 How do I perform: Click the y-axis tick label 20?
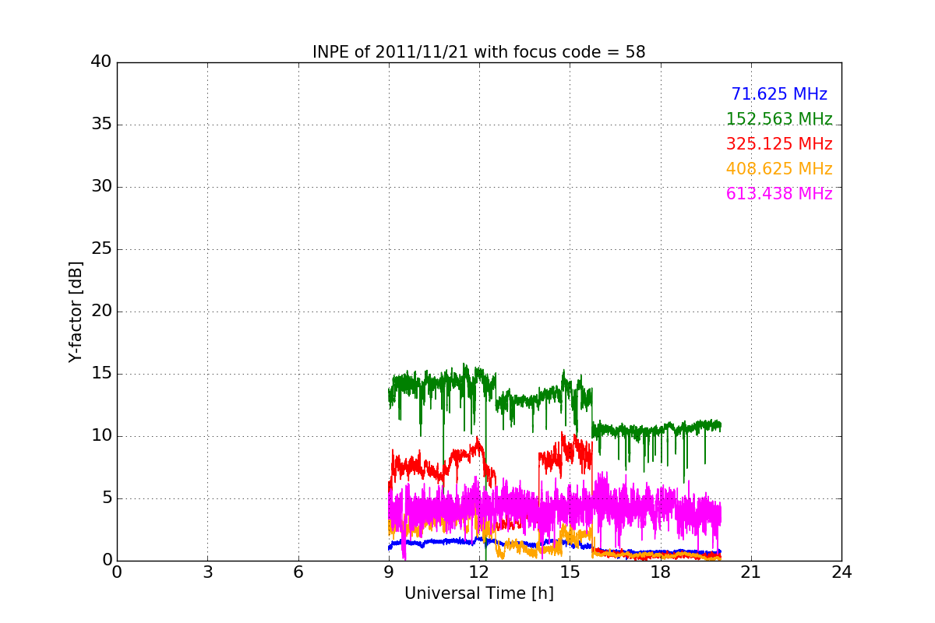point(101,311)
